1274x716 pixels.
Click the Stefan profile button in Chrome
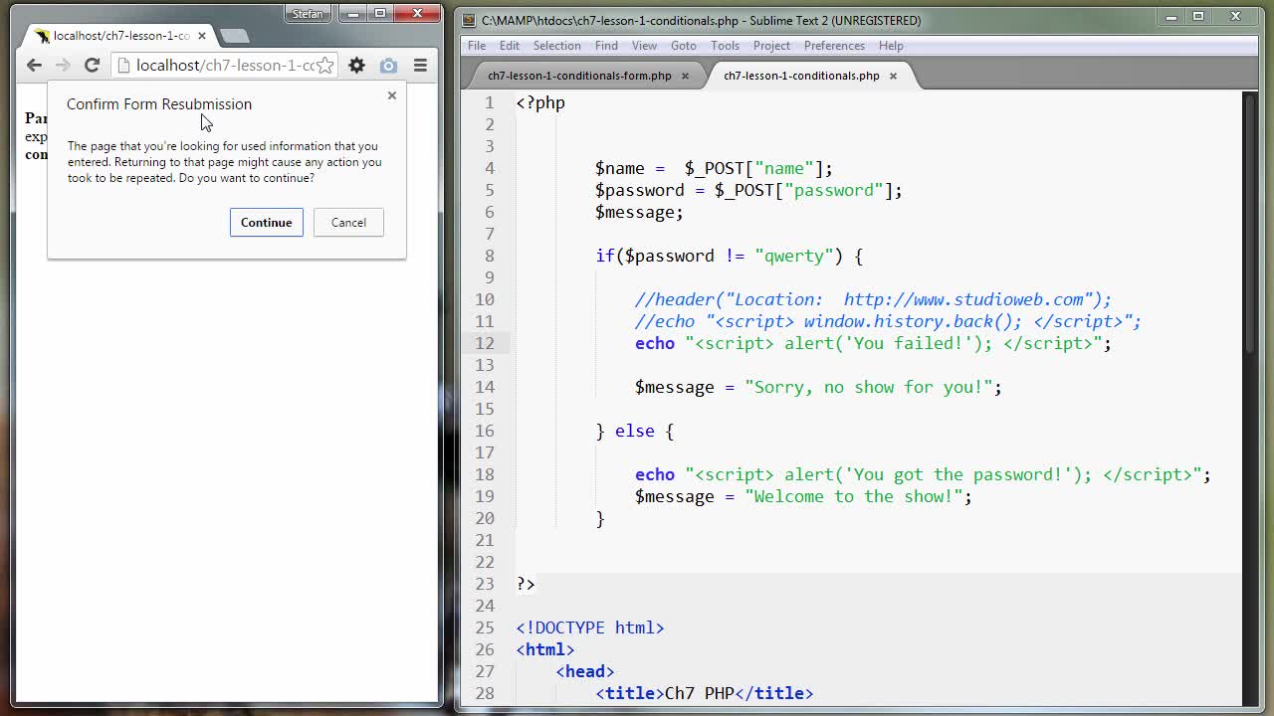coord(309,14)
